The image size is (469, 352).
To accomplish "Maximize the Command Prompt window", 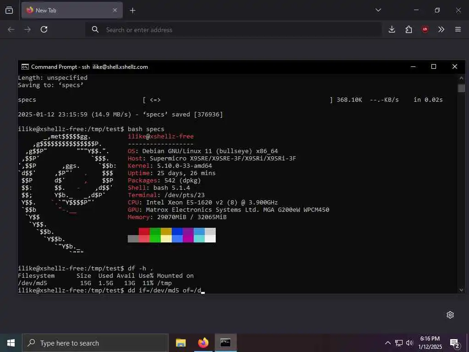I will coord(434,66).
